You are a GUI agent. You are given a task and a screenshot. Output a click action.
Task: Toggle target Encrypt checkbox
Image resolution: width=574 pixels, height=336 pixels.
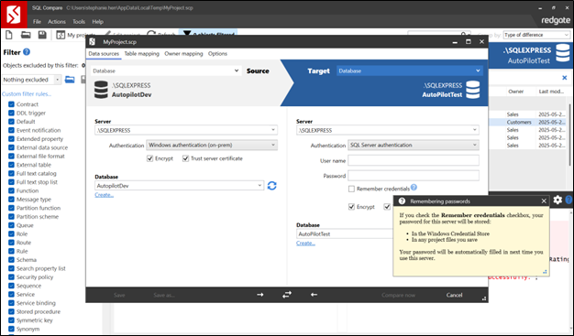[x=351, y=207]
